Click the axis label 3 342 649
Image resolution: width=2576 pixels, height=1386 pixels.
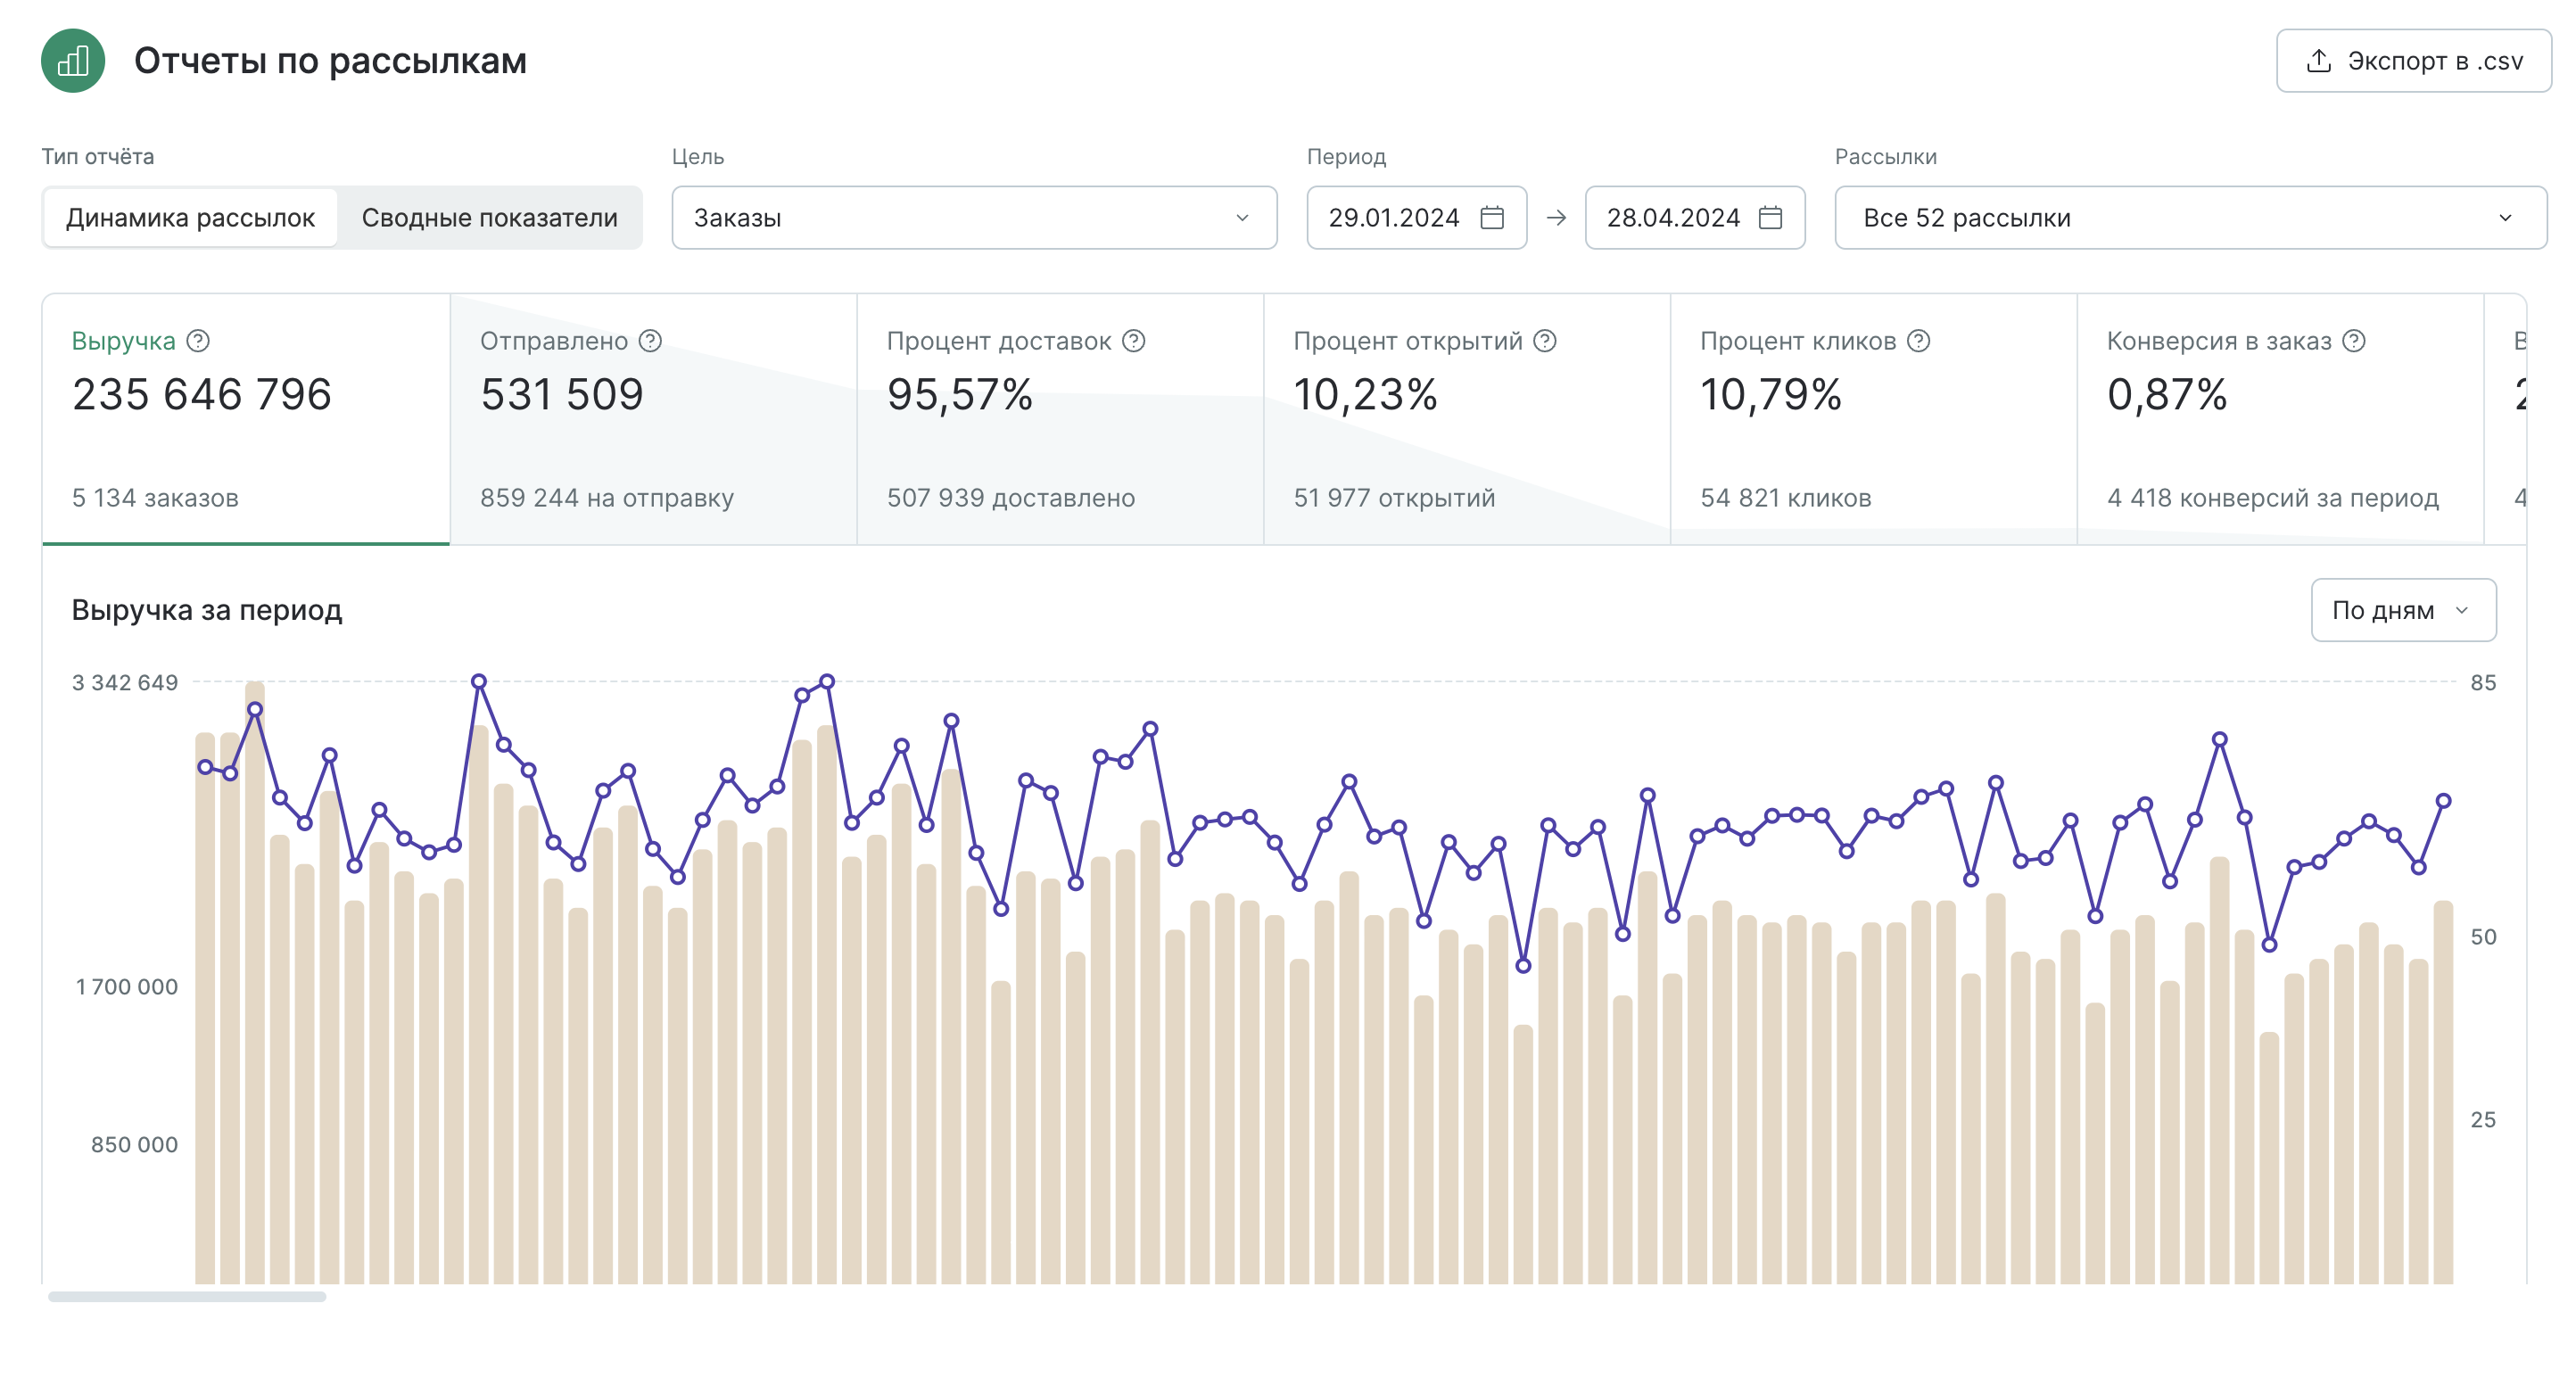click(125, 683)
